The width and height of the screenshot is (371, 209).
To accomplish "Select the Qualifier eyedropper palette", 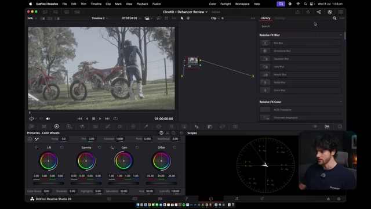I will click(146, 127).
